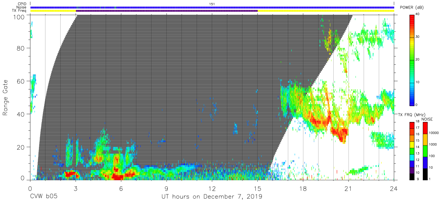Click the 30 tick on the POWER scale
443x204 pixels.
pyautogui.click(x=417, y=37)
